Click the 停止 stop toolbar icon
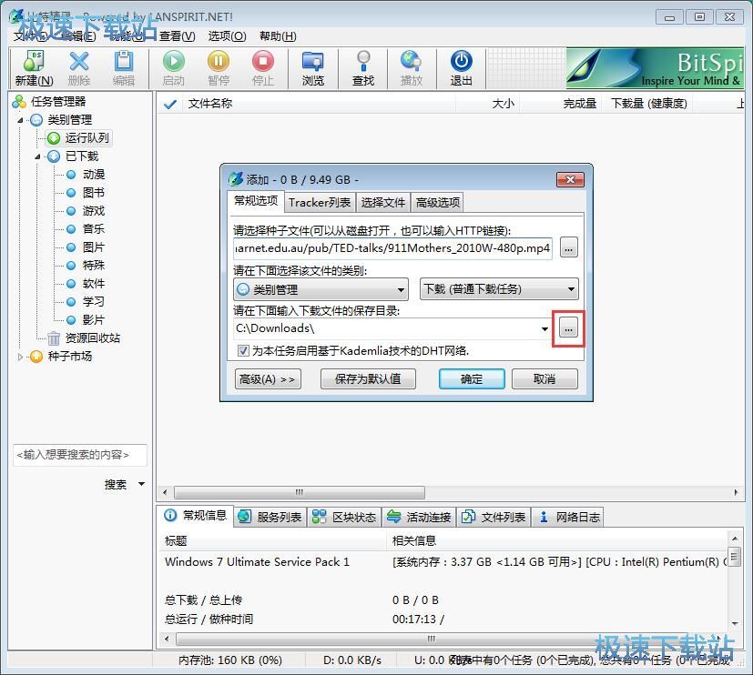Viewport: 753px width, 675px height. [263, 68]
